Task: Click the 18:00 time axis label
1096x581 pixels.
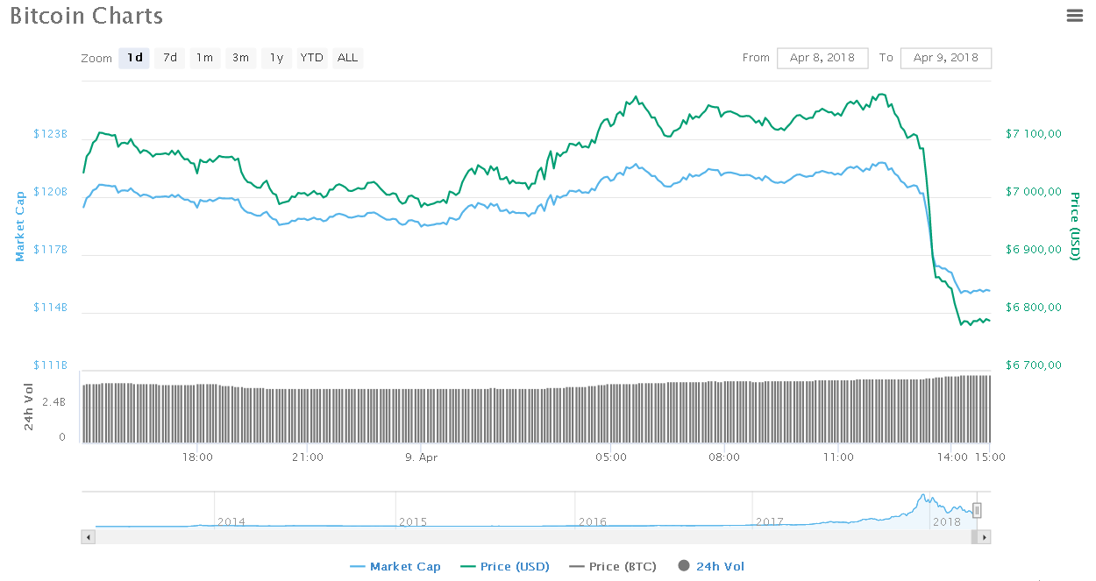Action: pos(198,457)
